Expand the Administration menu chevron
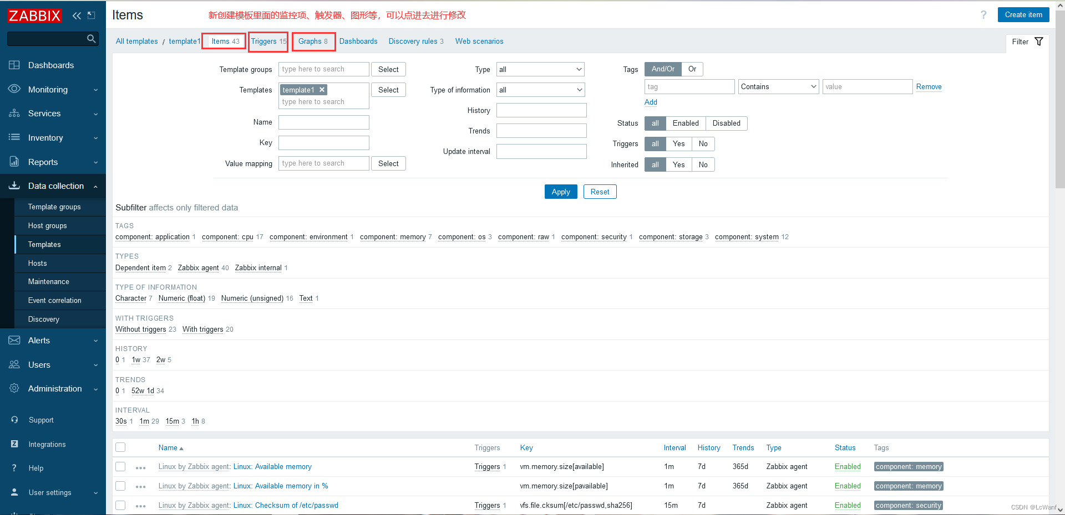This screenshot has width=1065, height=515. [95, 389]
